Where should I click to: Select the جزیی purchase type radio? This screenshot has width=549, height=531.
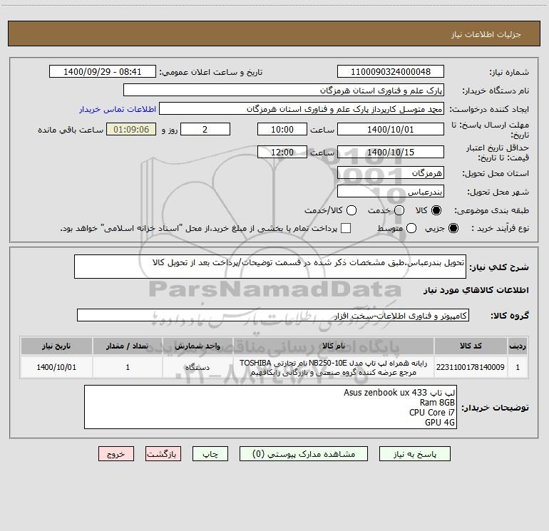click(x=453, y=228)
